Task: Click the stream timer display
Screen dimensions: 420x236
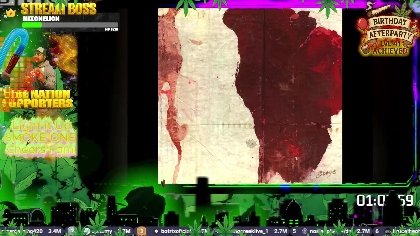Action: [x=385, y=200]
